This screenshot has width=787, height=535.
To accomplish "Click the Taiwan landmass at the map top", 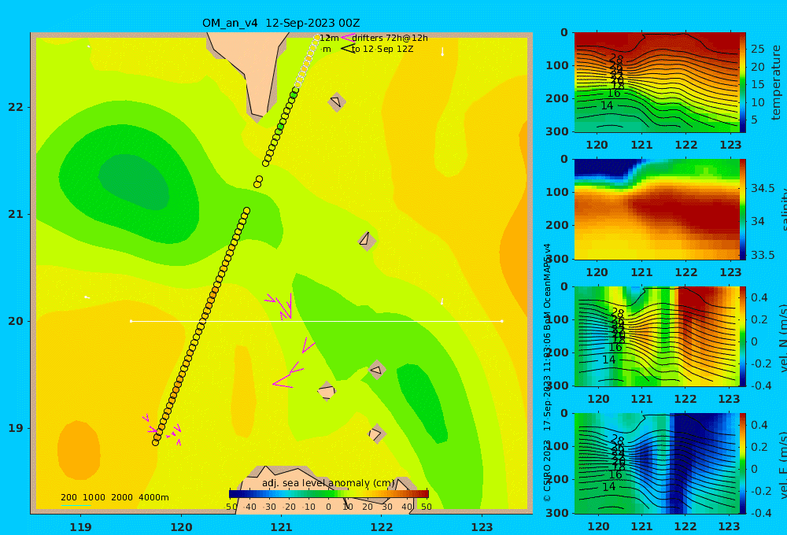I will (255, 70).
